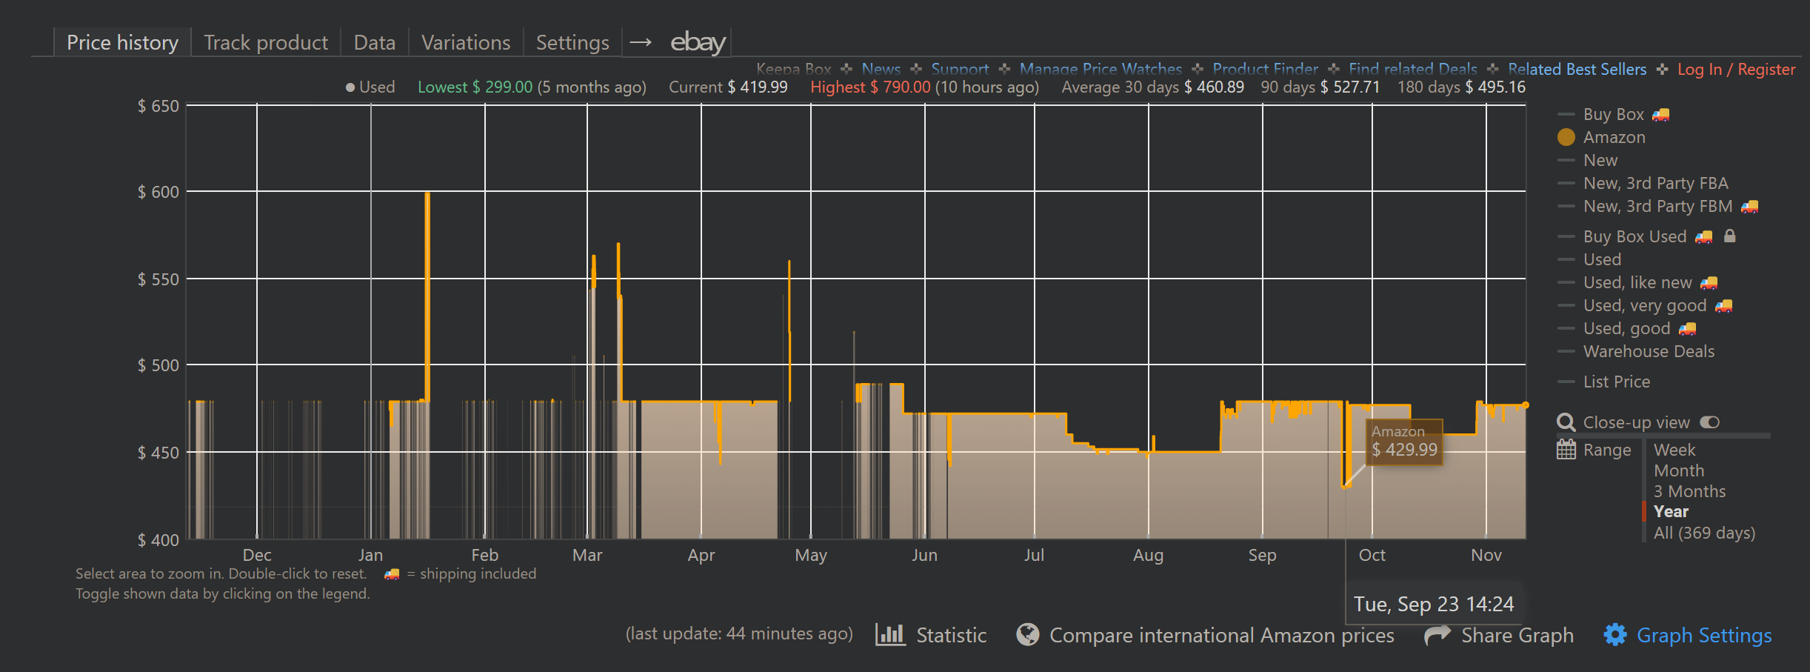Click the Current $ 419.99 value
The image size is (1810, 672).
point(758,87)
